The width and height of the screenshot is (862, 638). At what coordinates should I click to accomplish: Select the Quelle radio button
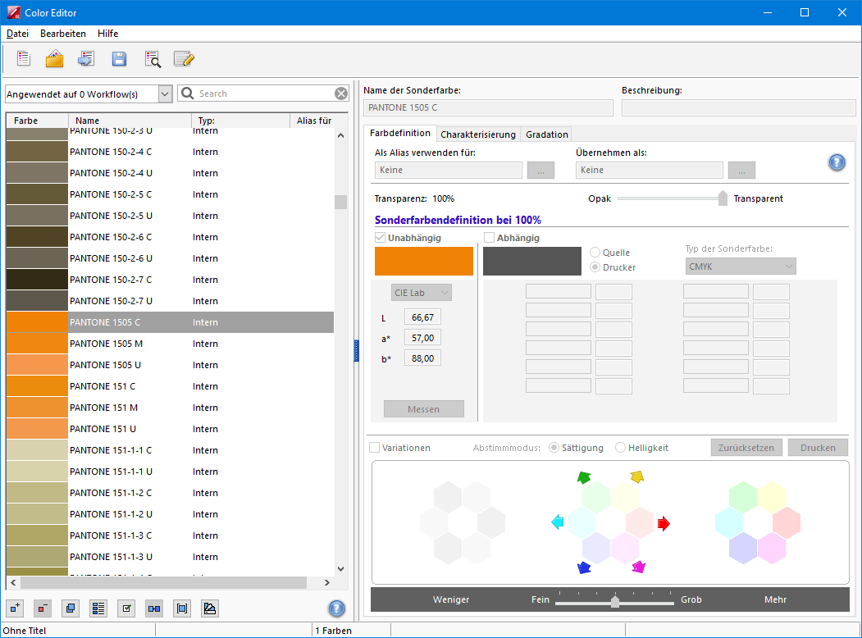[595, 253]
